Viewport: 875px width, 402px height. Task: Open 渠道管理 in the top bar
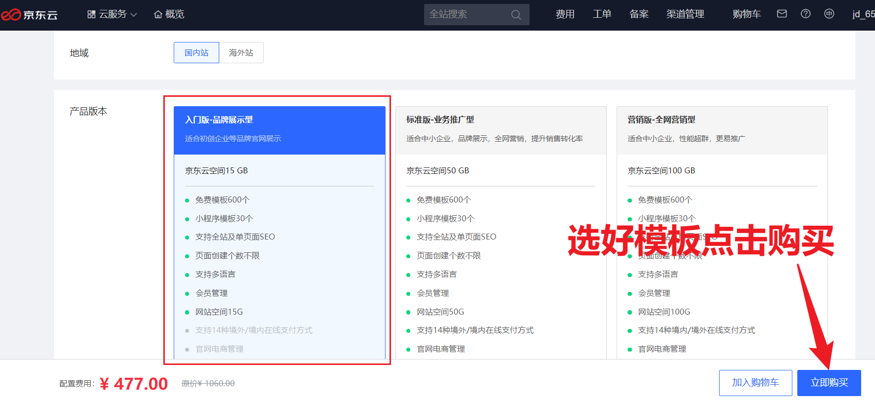pos(685,14)
